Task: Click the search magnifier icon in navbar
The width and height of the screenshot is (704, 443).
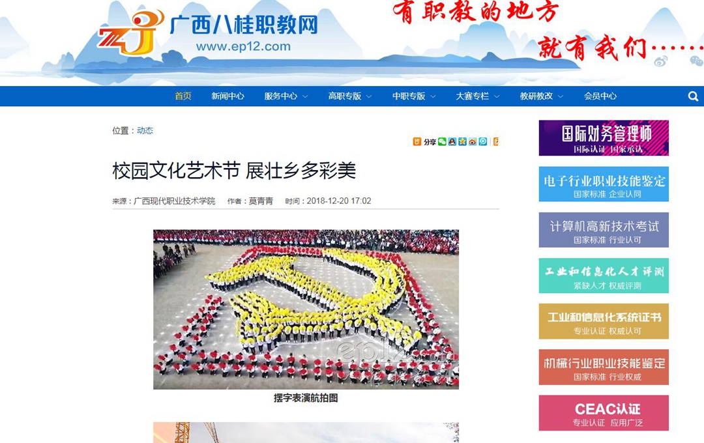Action: [693, 96]
